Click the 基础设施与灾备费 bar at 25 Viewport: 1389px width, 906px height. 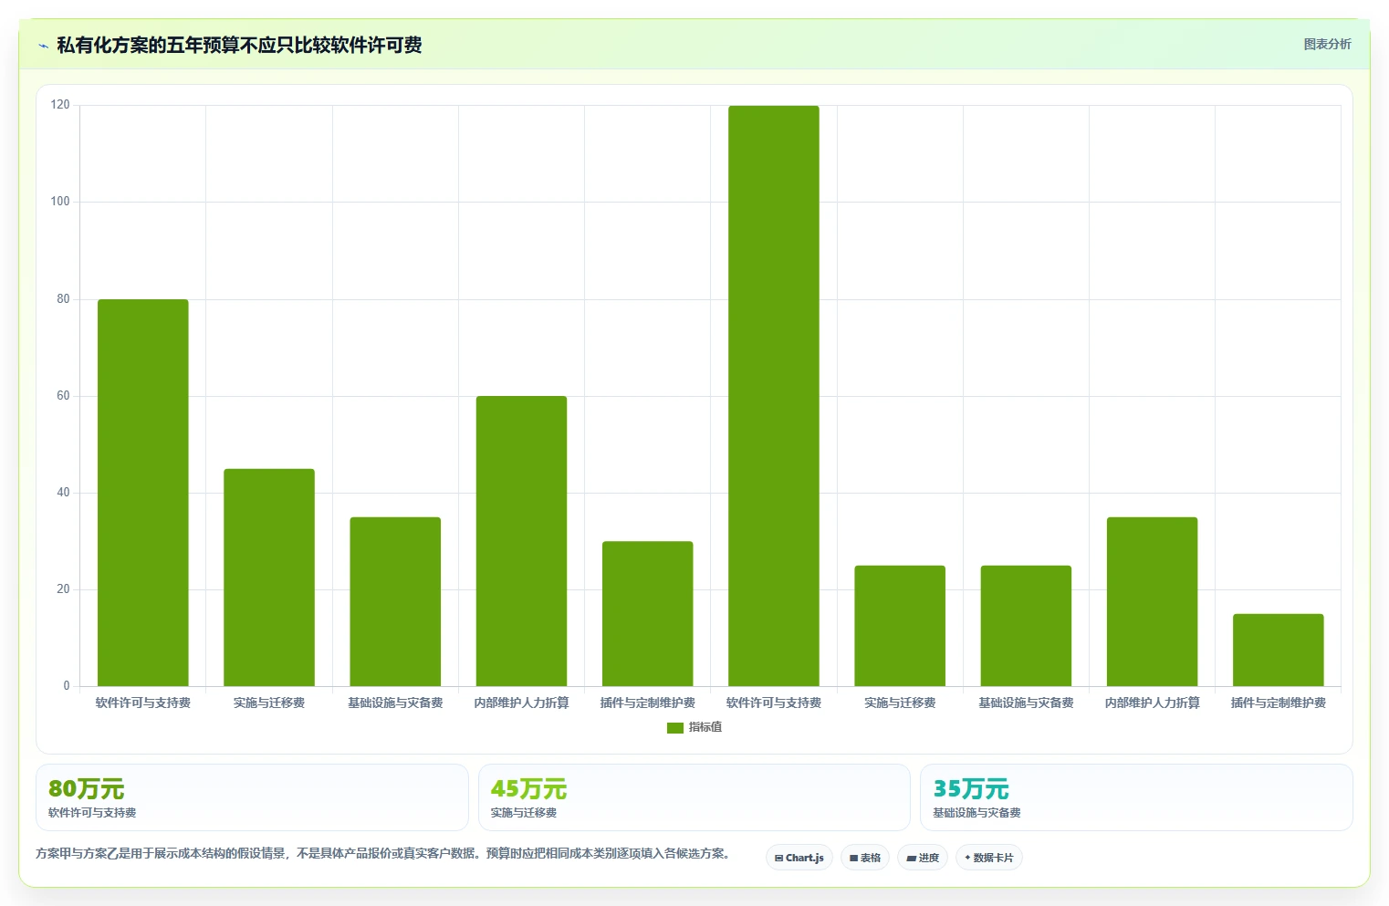[1026, 626]
